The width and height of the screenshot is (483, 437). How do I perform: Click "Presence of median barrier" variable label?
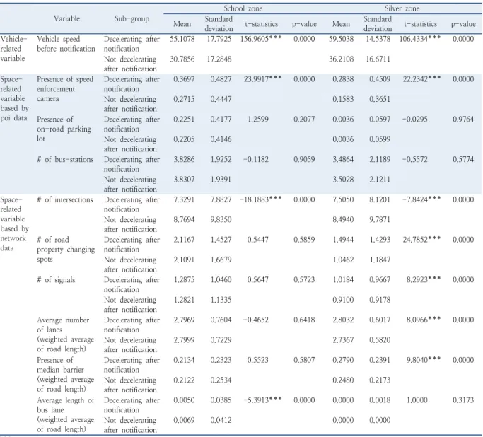(65, 375)
